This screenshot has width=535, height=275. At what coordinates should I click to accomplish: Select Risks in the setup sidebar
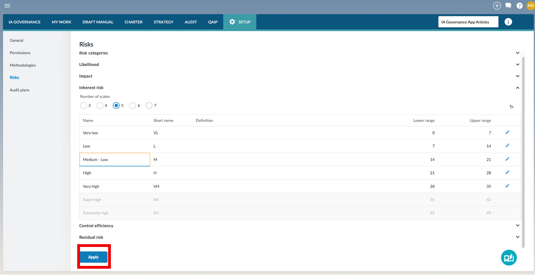[15, 77]
